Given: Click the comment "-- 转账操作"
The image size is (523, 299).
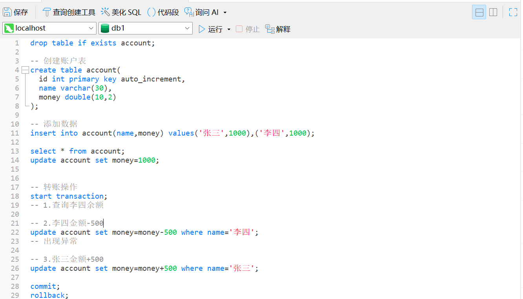Looking at the screenshot, I should click(x=54, y=187).
